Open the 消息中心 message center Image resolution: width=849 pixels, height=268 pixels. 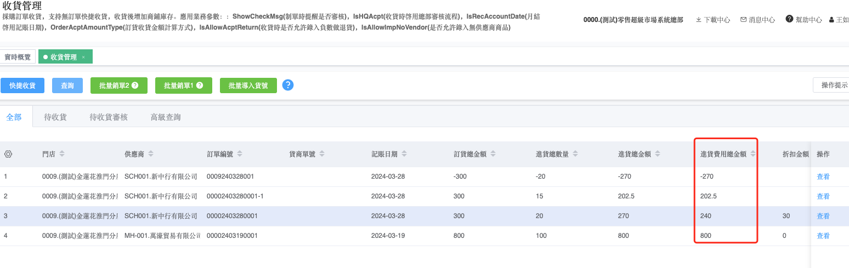757,20
